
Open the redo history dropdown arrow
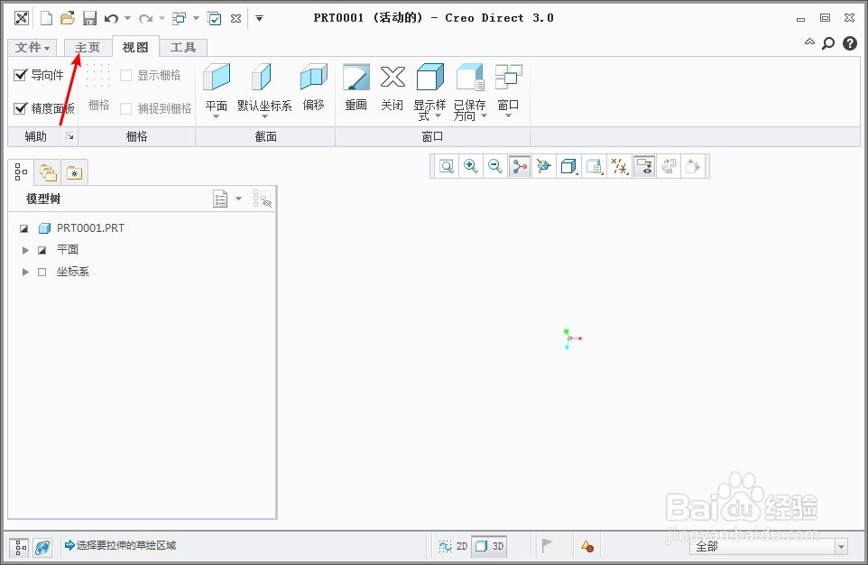[162, 18]
